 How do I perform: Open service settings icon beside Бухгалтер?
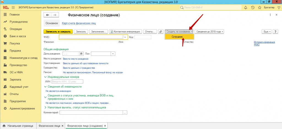point(279,7)
